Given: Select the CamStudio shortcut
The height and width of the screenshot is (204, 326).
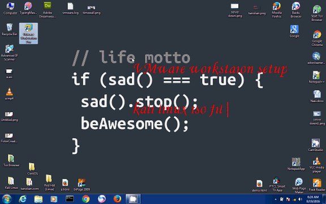Looking at the screenshot, I should 316,145.
